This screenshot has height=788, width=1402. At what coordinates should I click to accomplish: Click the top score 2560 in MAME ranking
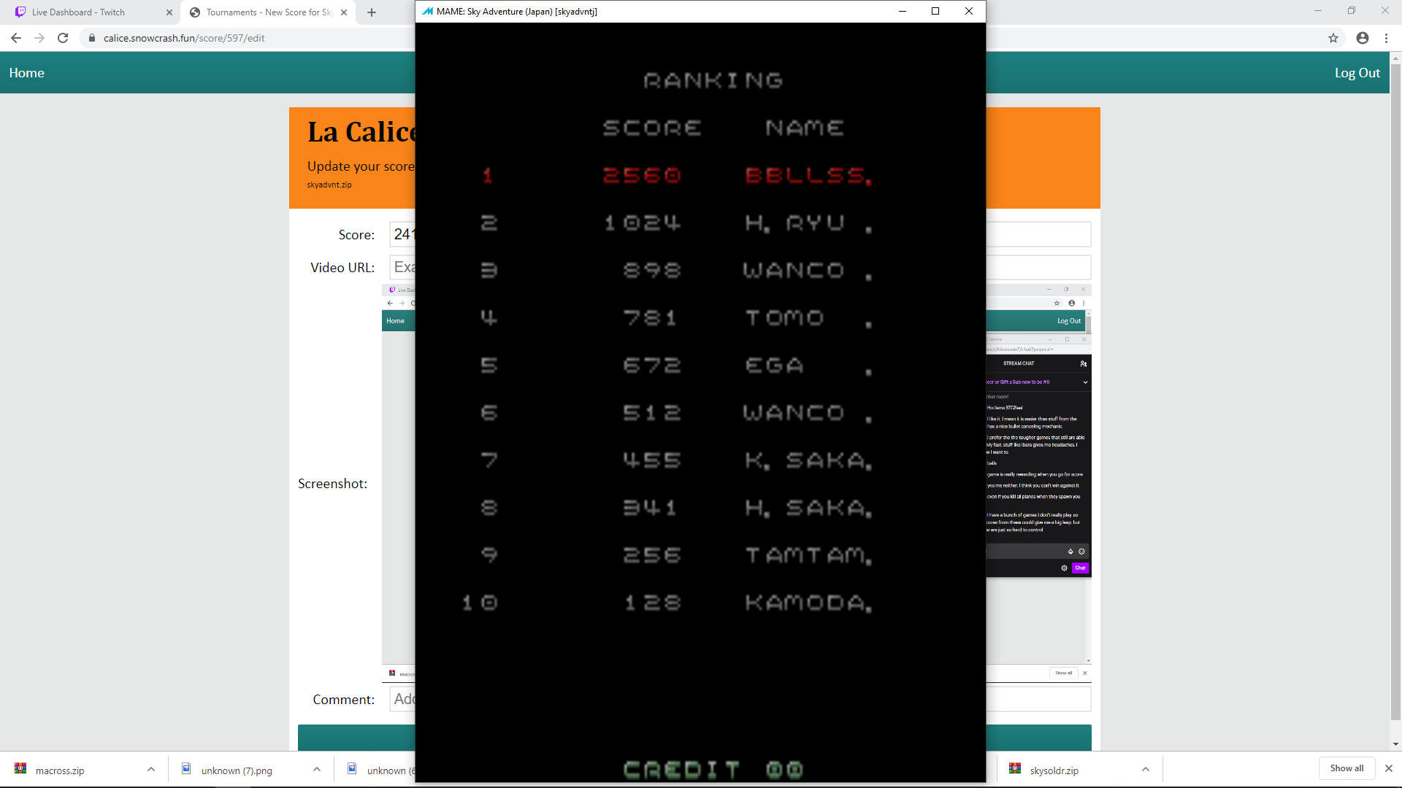click(x=642, y=175)
